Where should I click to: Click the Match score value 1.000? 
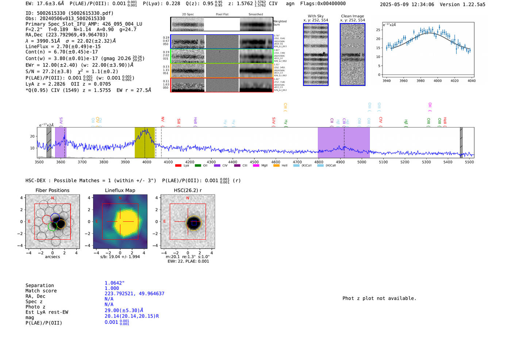112,288
